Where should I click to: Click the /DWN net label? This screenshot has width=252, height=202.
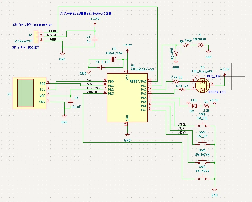click(x=182, y=133)
